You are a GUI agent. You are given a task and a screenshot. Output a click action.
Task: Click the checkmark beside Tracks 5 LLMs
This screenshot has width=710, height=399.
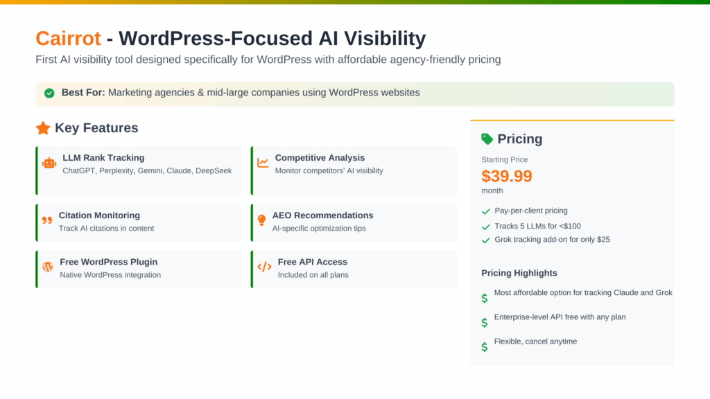tap(485, 226)
